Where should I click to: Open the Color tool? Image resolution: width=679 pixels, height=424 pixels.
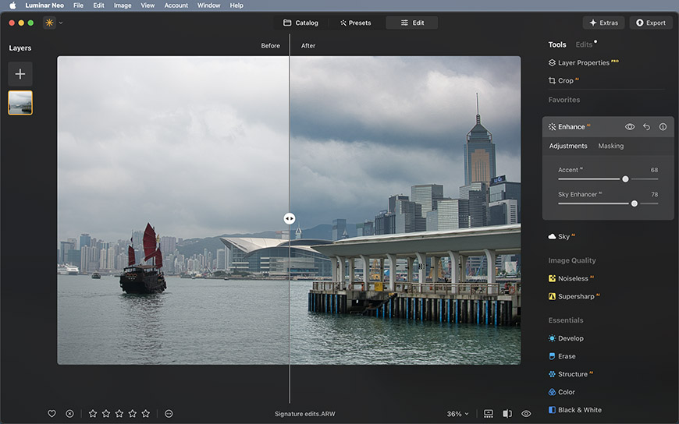coord(562,392)
